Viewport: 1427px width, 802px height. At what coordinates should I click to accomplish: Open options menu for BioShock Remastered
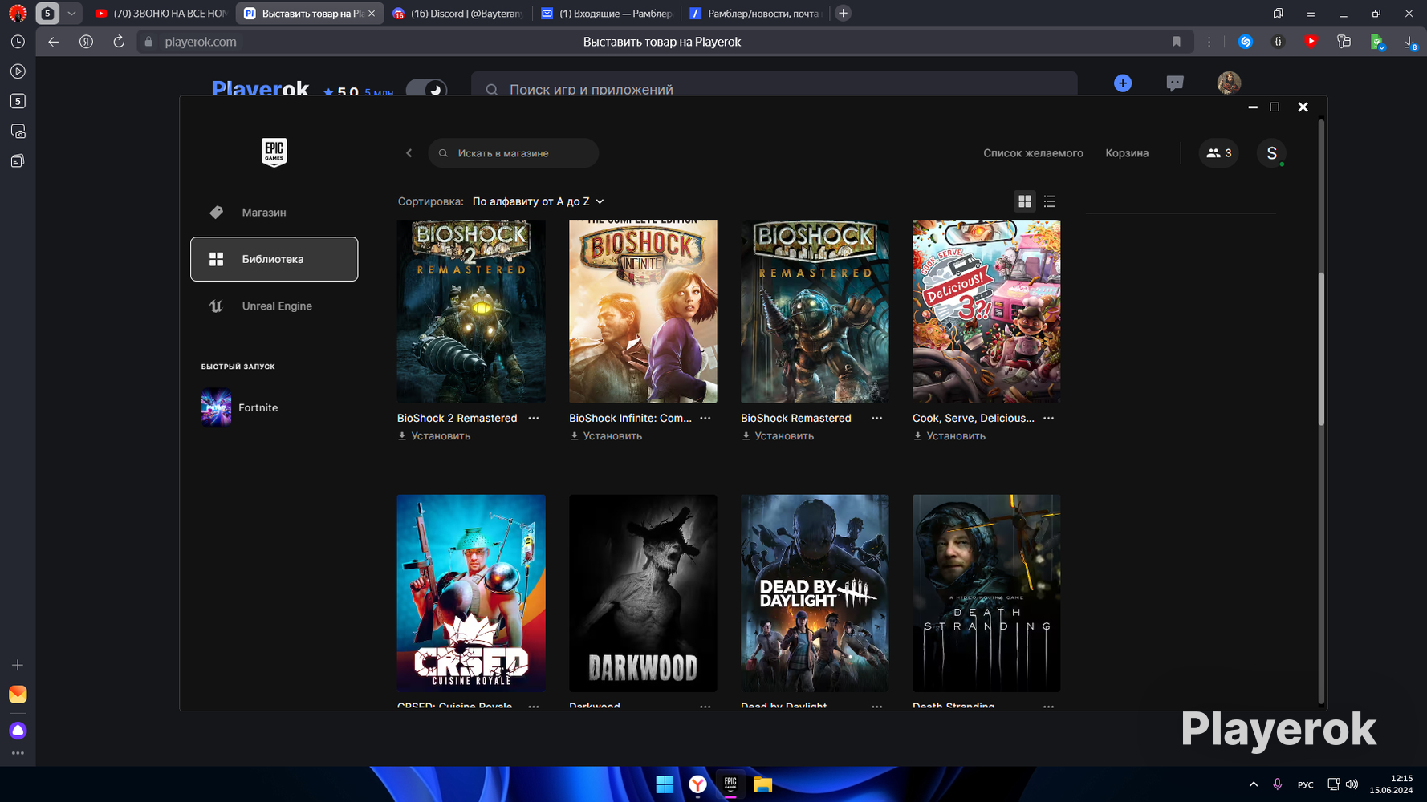(877, 418)
